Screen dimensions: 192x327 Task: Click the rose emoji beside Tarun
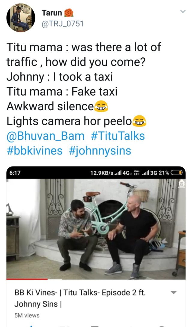[69, 13]
